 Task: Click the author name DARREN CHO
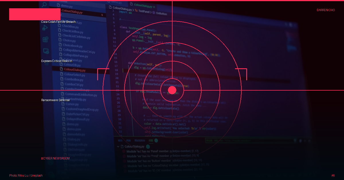[326, 10]
